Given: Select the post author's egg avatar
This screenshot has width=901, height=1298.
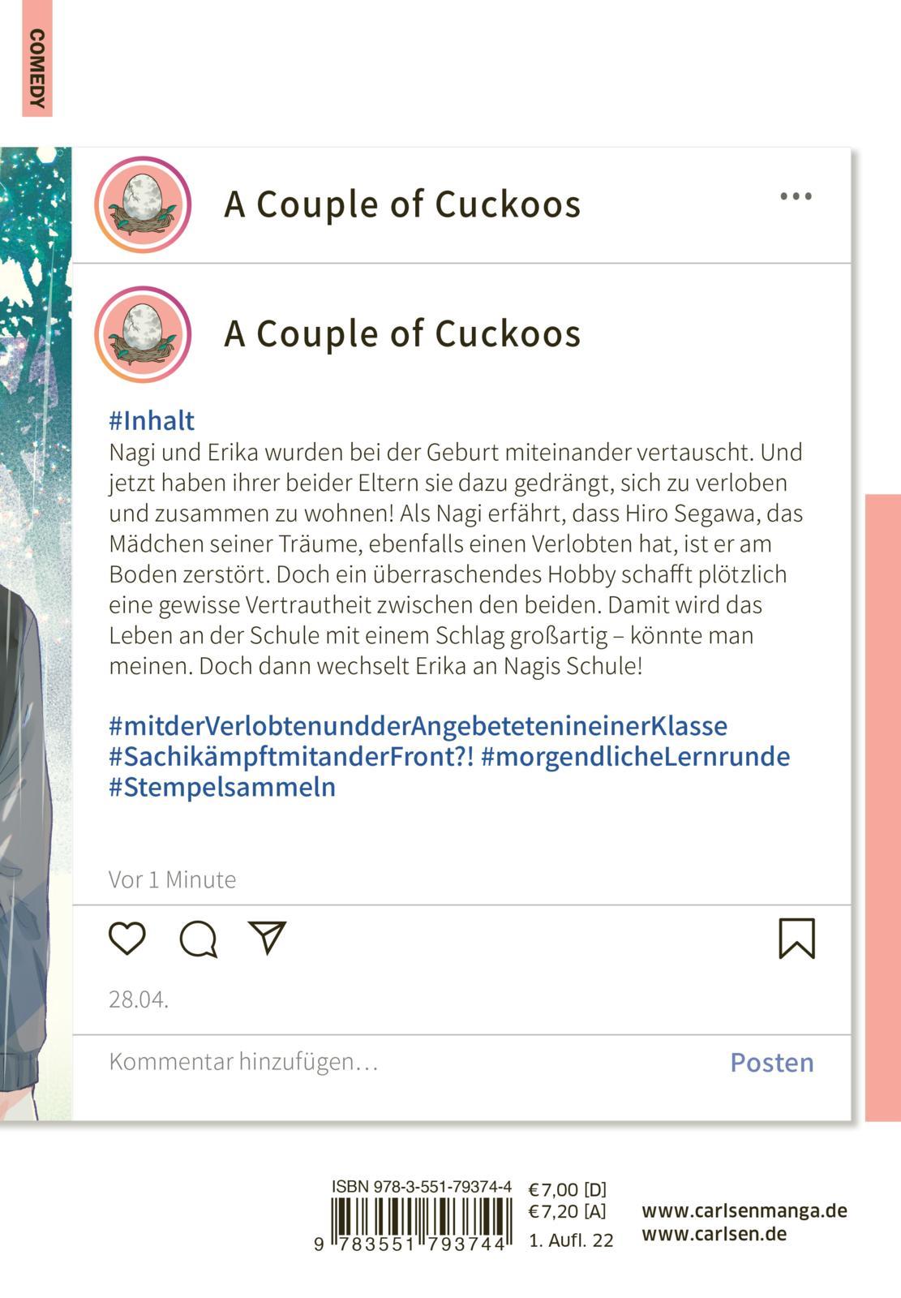Looking at the screenshot, I should click(143, 334).
